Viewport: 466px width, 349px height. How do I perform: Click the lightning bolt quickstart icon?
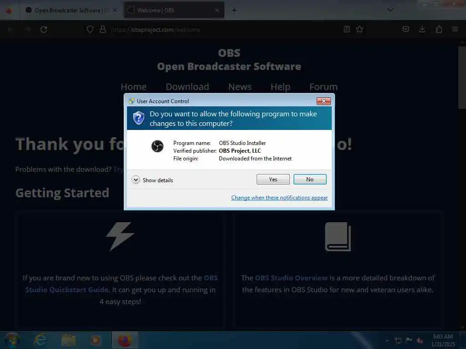tap(120, 236)
